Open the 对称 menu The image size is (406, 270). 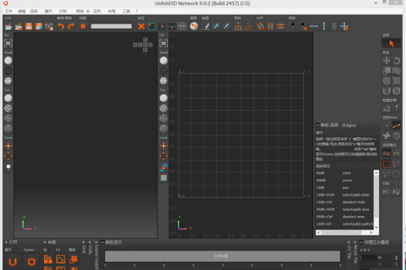(x=63, y=11)
